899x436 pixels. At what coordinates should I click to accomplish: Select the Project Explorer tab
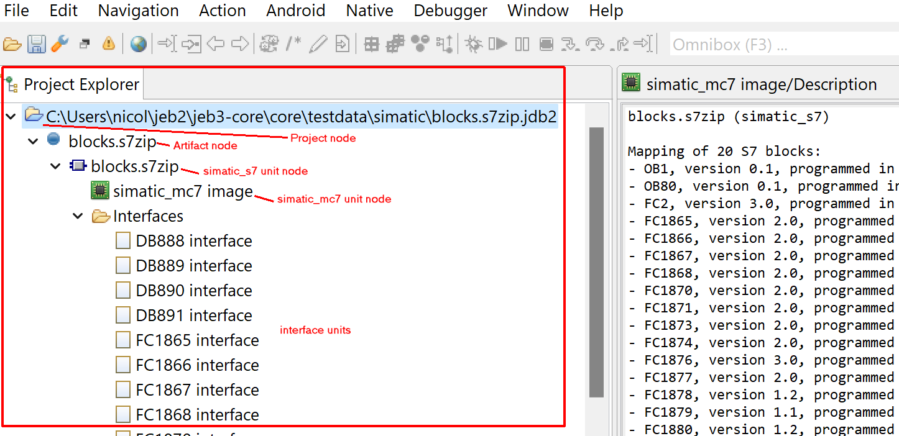point(73,84)
